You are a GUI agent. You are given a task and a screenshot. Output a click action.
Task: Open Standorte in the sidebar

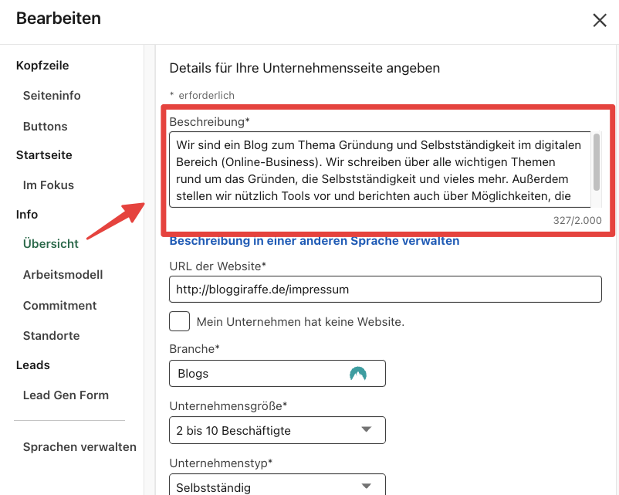coord(51,336)
